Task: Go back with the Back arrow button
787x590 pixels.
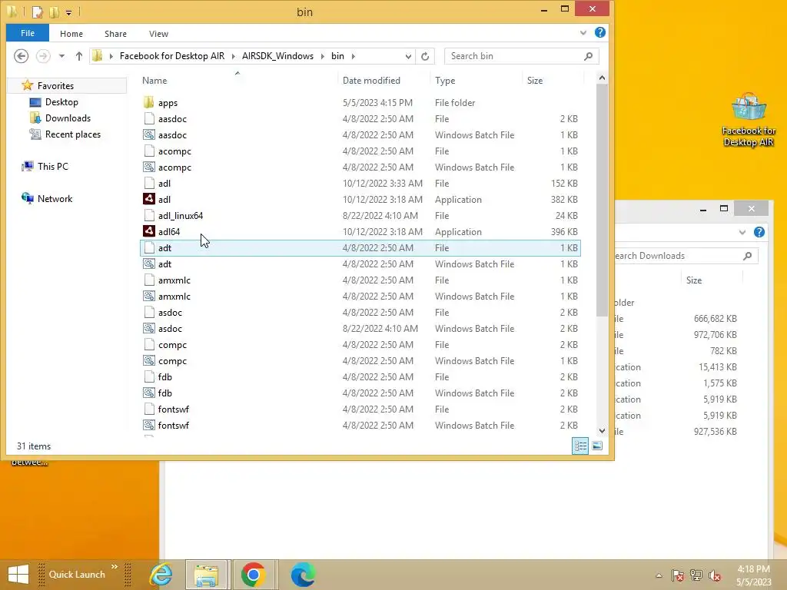Action: [x=21, y=55]
